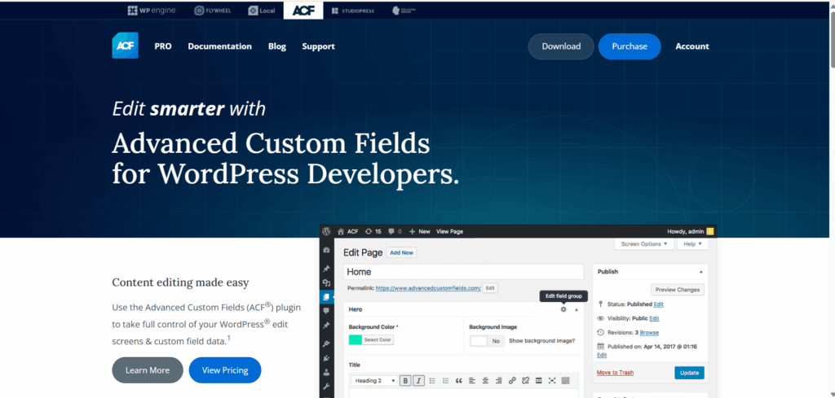835x398 pixels.
Task: Open Dashboard icon in WordPress sidebar
Action: tap(326, 250)
